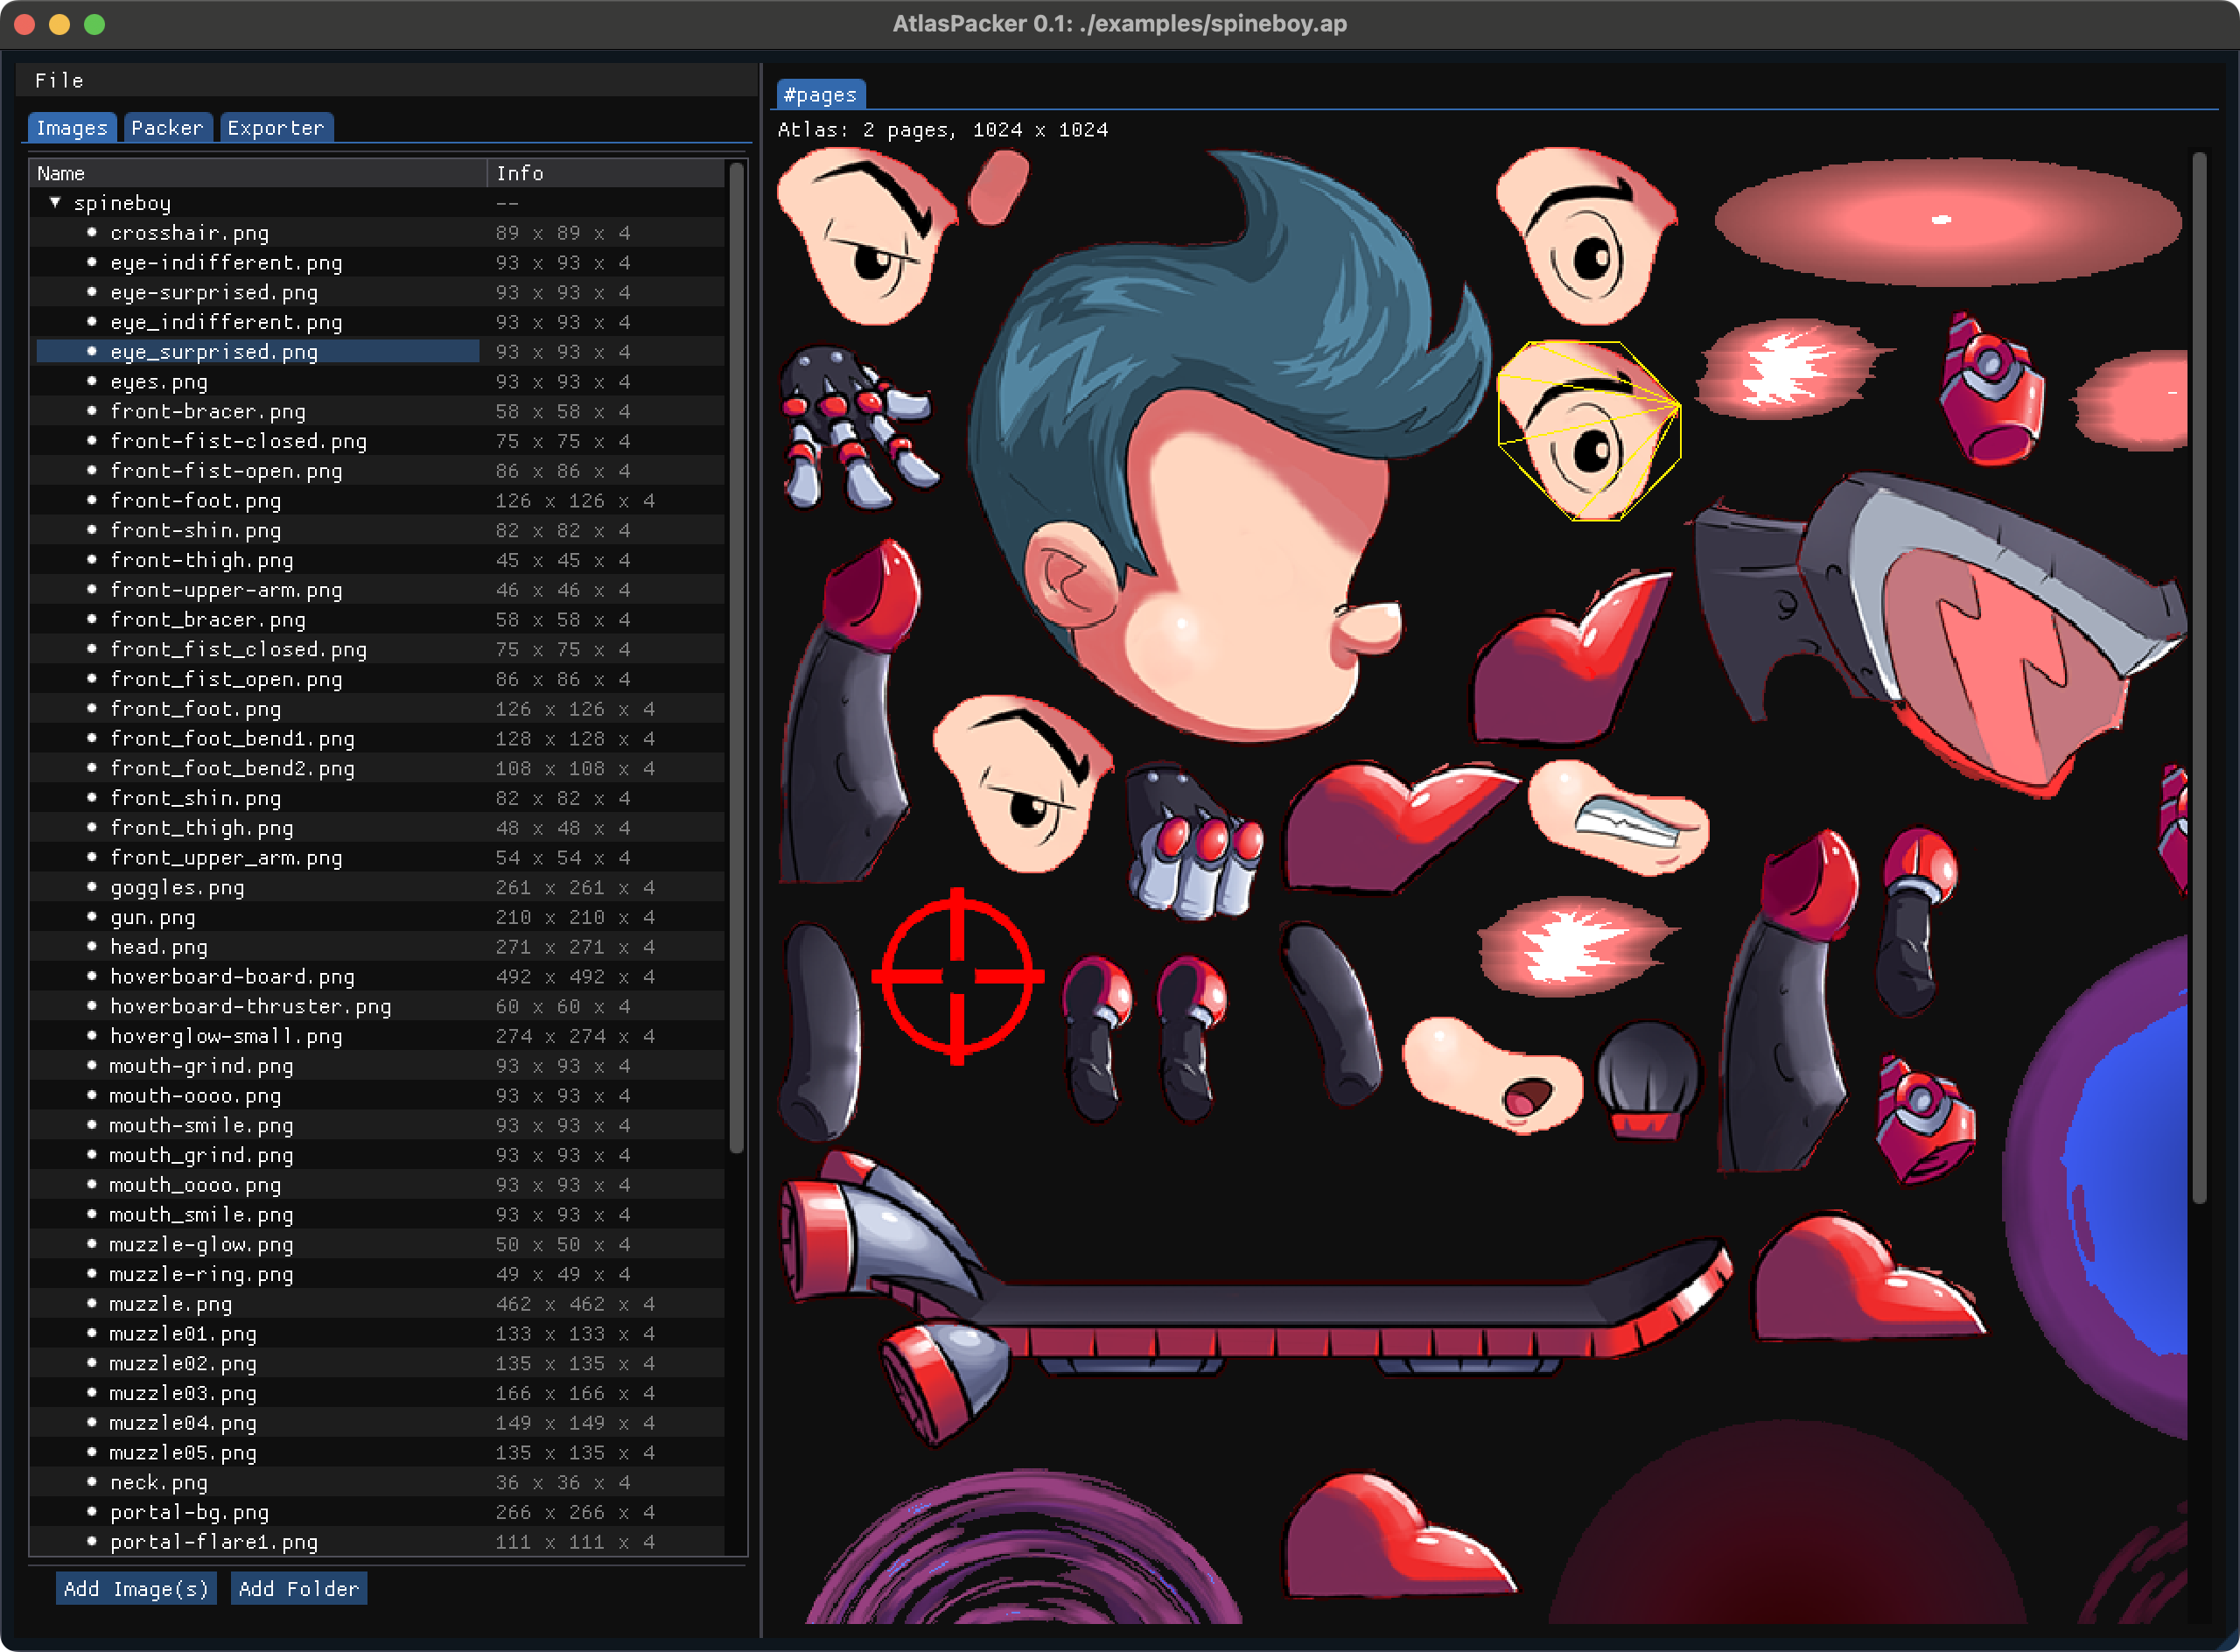Click the Add Folder button
This screenshot has width=2240, height=1652.
(x=298, y=1589)
